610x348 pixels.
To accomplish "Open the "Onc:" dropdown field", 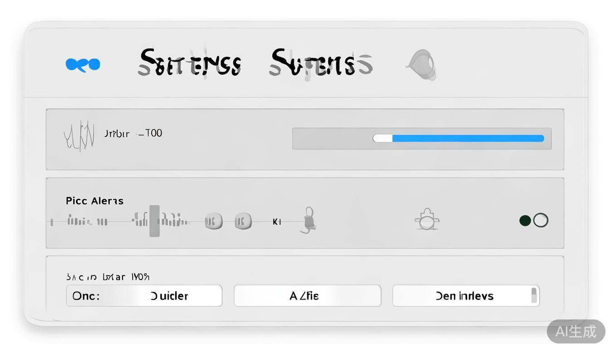I will click(x=144, y=296).
